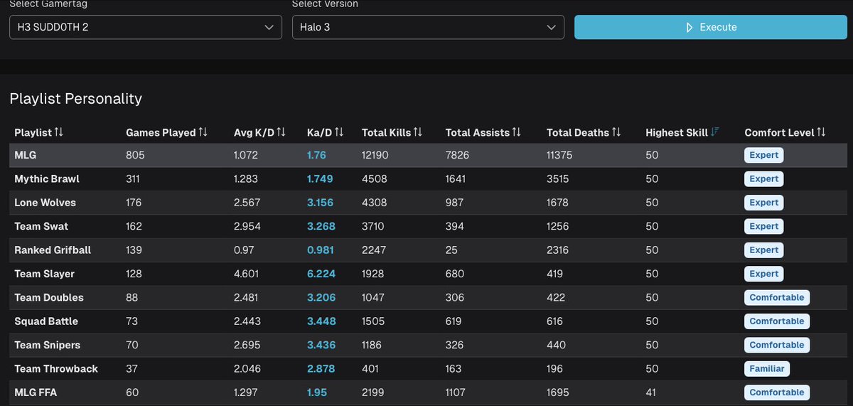
Task: Click the Avg K/D value 4.601
Action: (x=246, y=274)
